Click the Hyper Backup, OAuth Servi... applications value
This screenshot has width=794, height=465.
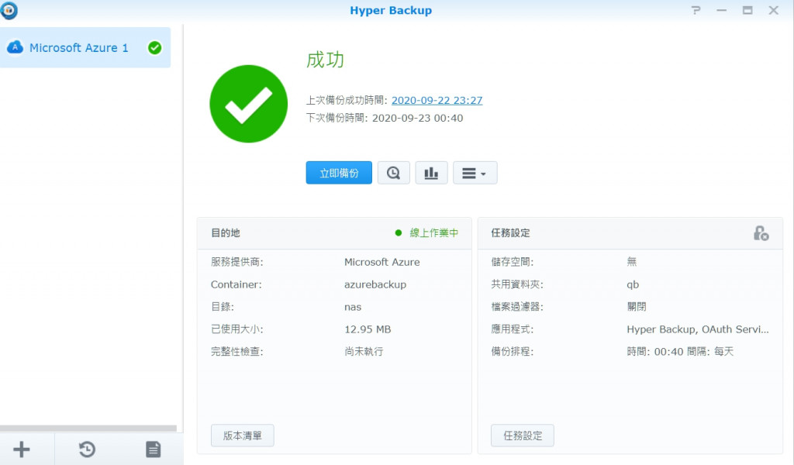698,329
